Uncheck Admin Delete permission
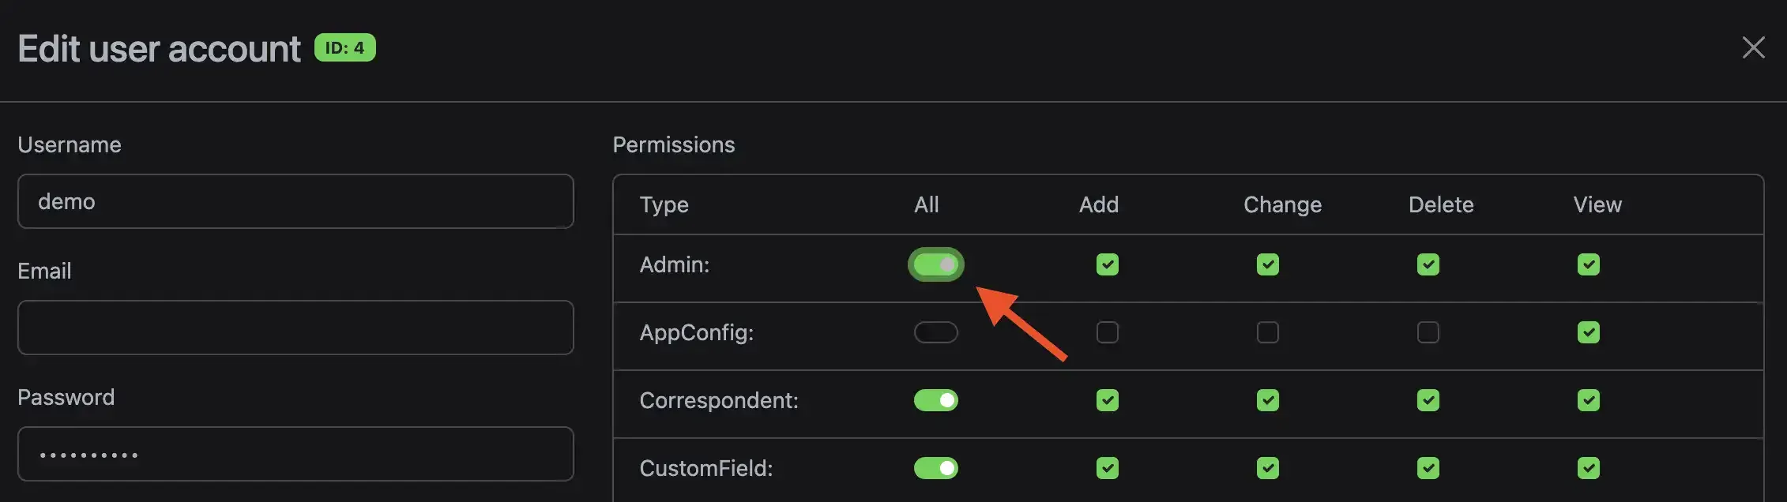This screenshot has height=502, width=1787. 1428,264
